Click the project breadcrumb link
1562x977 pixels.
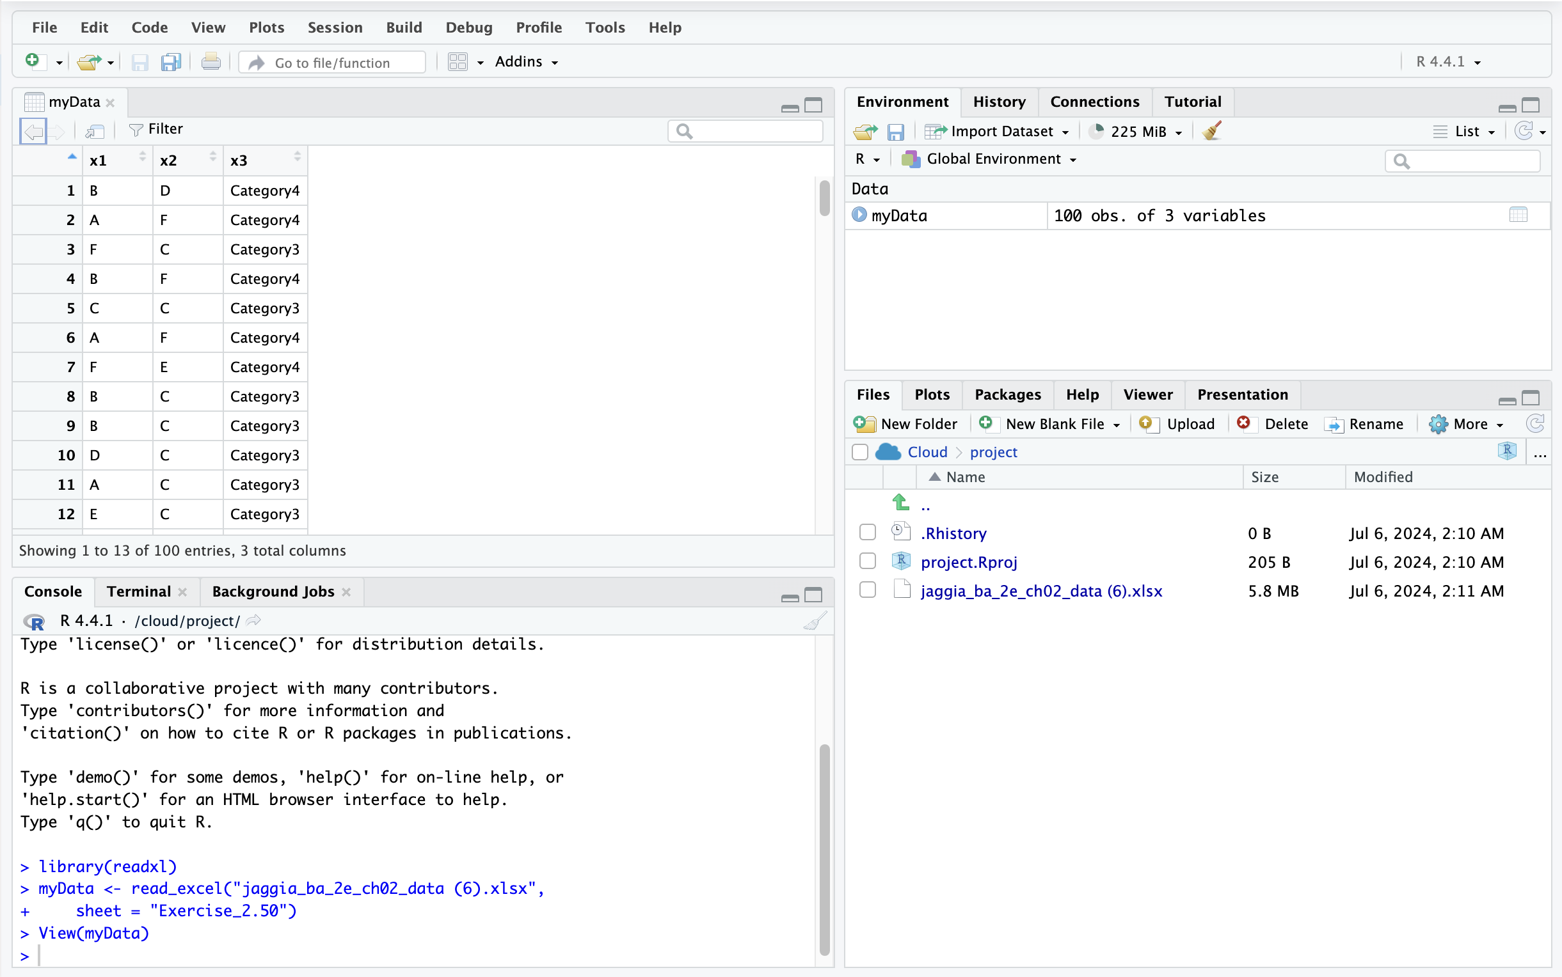pyautogui.click(x=993, y=452)
